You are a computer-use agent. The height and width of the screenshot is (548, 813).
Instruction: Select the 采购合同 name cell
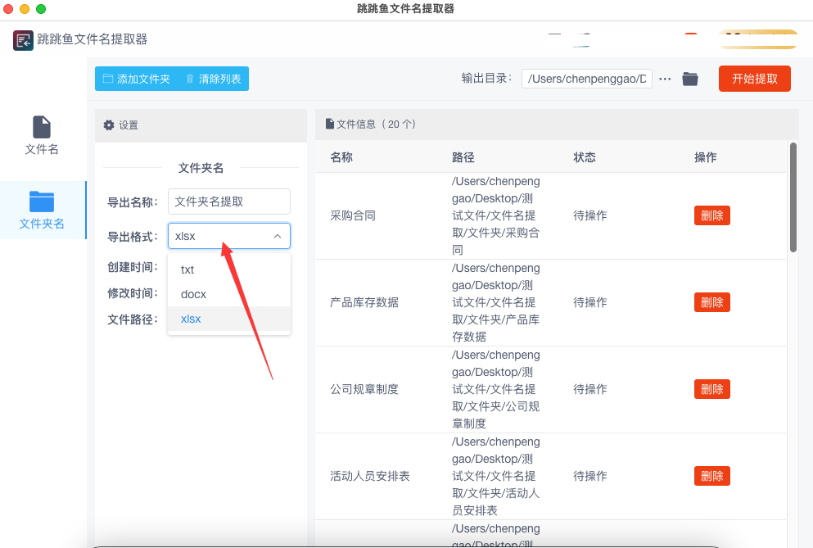[353, 215]
